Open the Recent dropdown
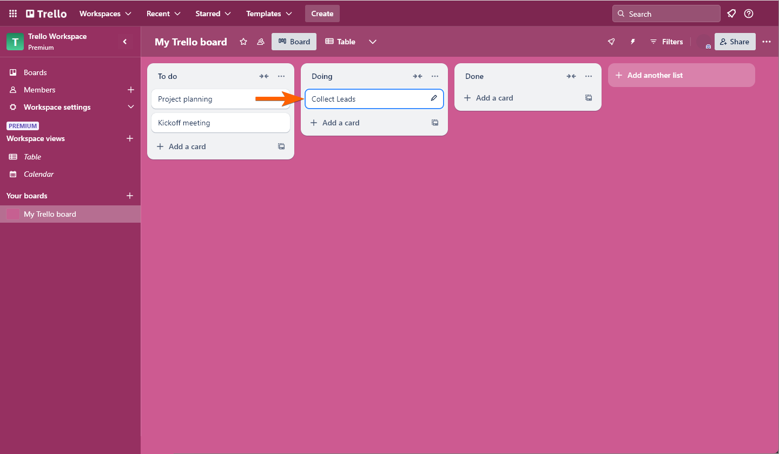This screenshot has height=454, width=779. coord(163,14)
